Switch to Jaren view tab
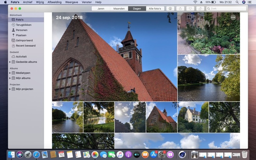 tap(101, 9)
